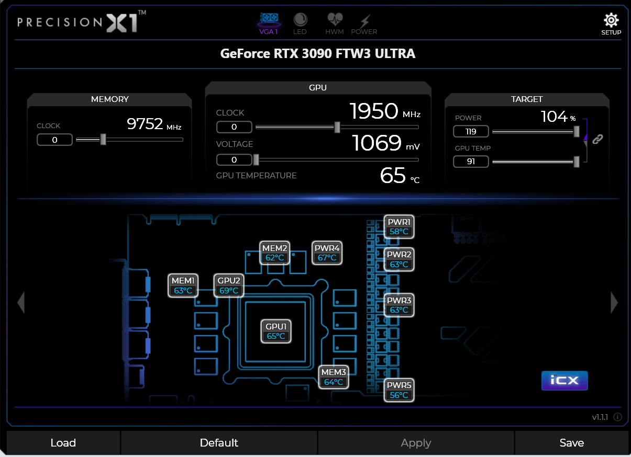The image size is (631, 457).
Task: Click the GPU voltage offset field
Action: [234, 159]
